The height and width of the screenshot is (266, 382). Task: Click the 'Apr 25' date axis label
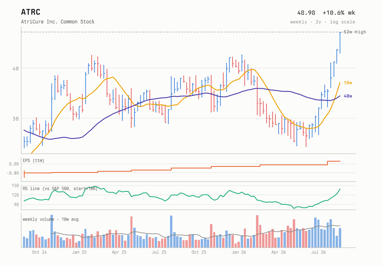(x=119, y=252)
